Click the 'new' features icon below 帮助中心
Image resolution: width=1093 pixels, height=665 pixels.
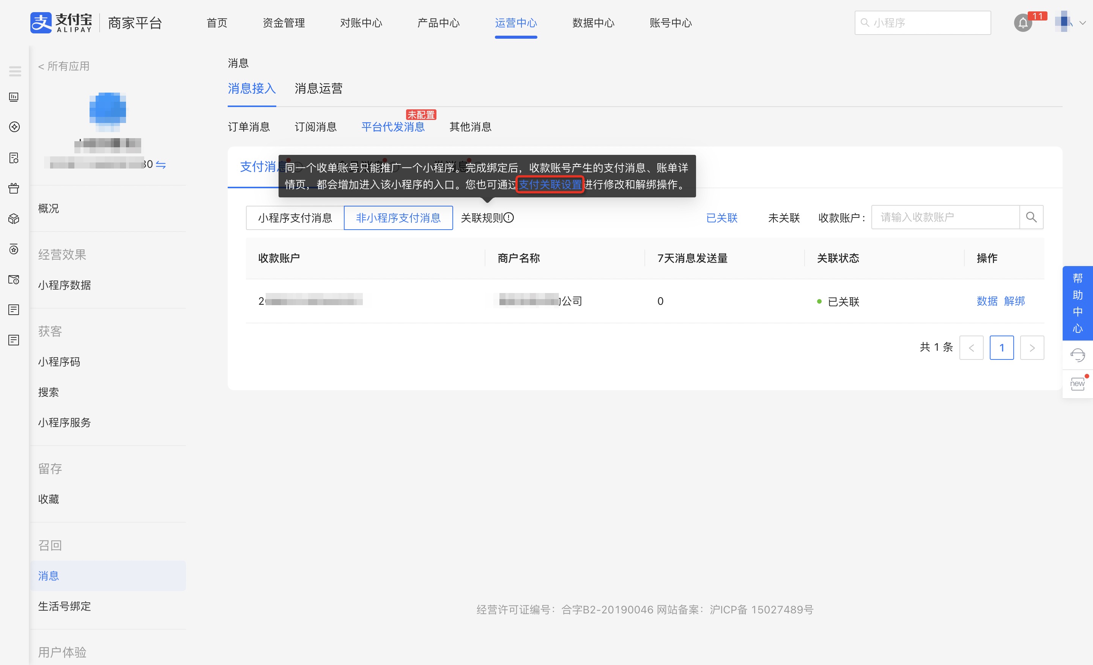coord(1078,383)
